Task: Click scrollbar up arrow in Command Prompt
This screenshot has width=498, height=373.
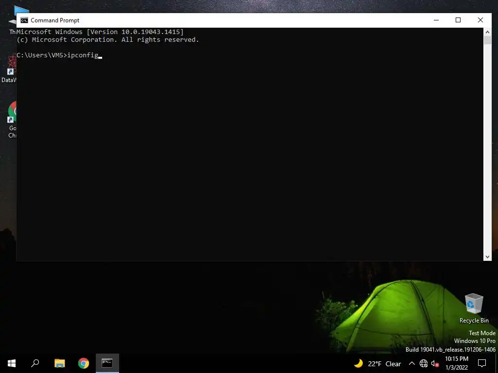Action: click(x=487, y=32)
